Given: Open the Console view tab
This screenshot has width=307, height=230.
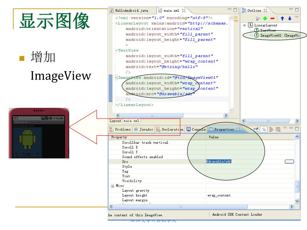Looking at the screenshot, I should pyautogui.click(x=196, y=129).
